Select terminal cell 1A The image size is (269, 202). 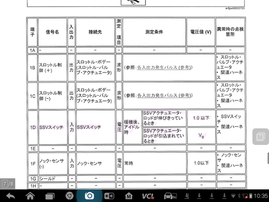tap(33, 50)
